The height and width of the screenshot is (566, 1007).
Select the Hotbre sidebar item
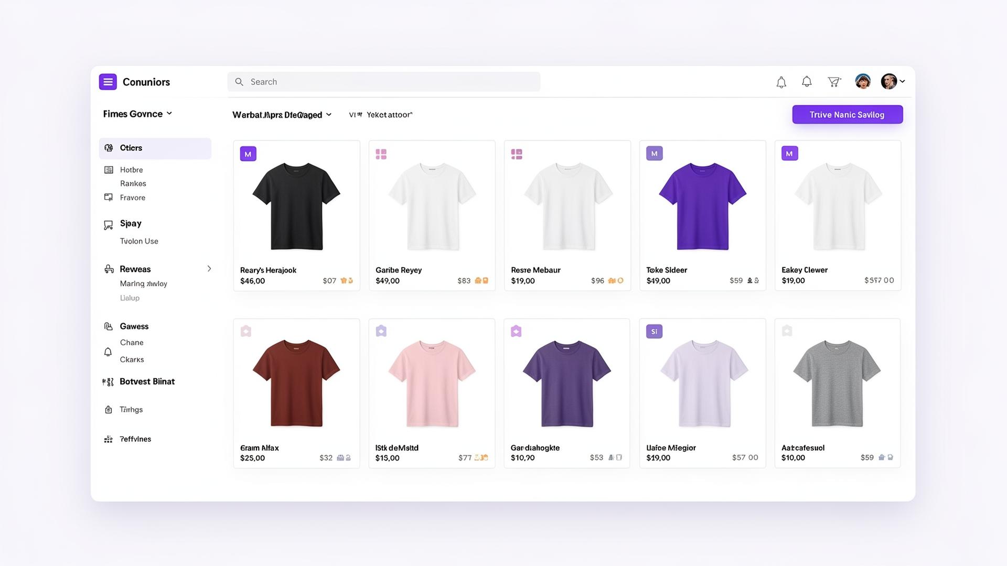131,170
